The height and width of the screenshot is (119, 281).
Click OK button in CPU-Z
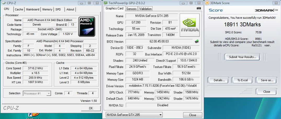click(x=91, y=108)
